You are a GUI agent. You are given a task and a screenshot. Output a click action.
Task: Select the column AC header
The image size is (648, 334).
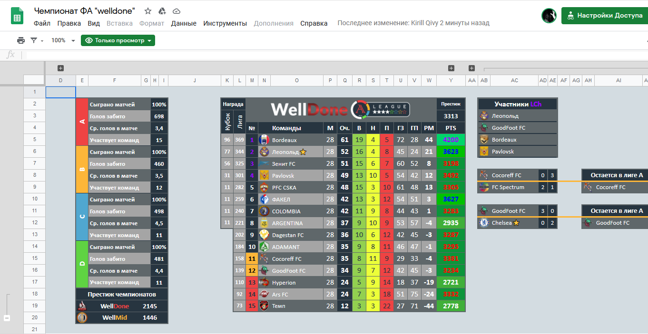[x=514, y=81]
